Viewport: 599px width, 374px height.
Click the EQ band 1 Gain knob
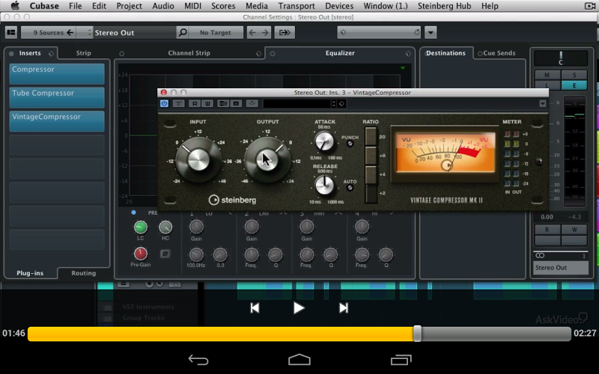(x=196, y=227)
